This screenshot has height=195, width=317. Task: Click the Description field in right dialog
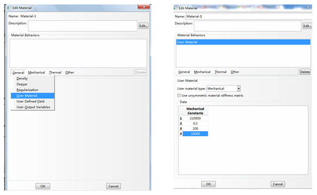point(248,26)
